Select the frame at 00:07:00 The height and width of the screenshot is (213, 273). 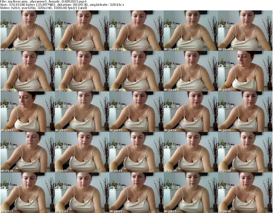point(245,152)
